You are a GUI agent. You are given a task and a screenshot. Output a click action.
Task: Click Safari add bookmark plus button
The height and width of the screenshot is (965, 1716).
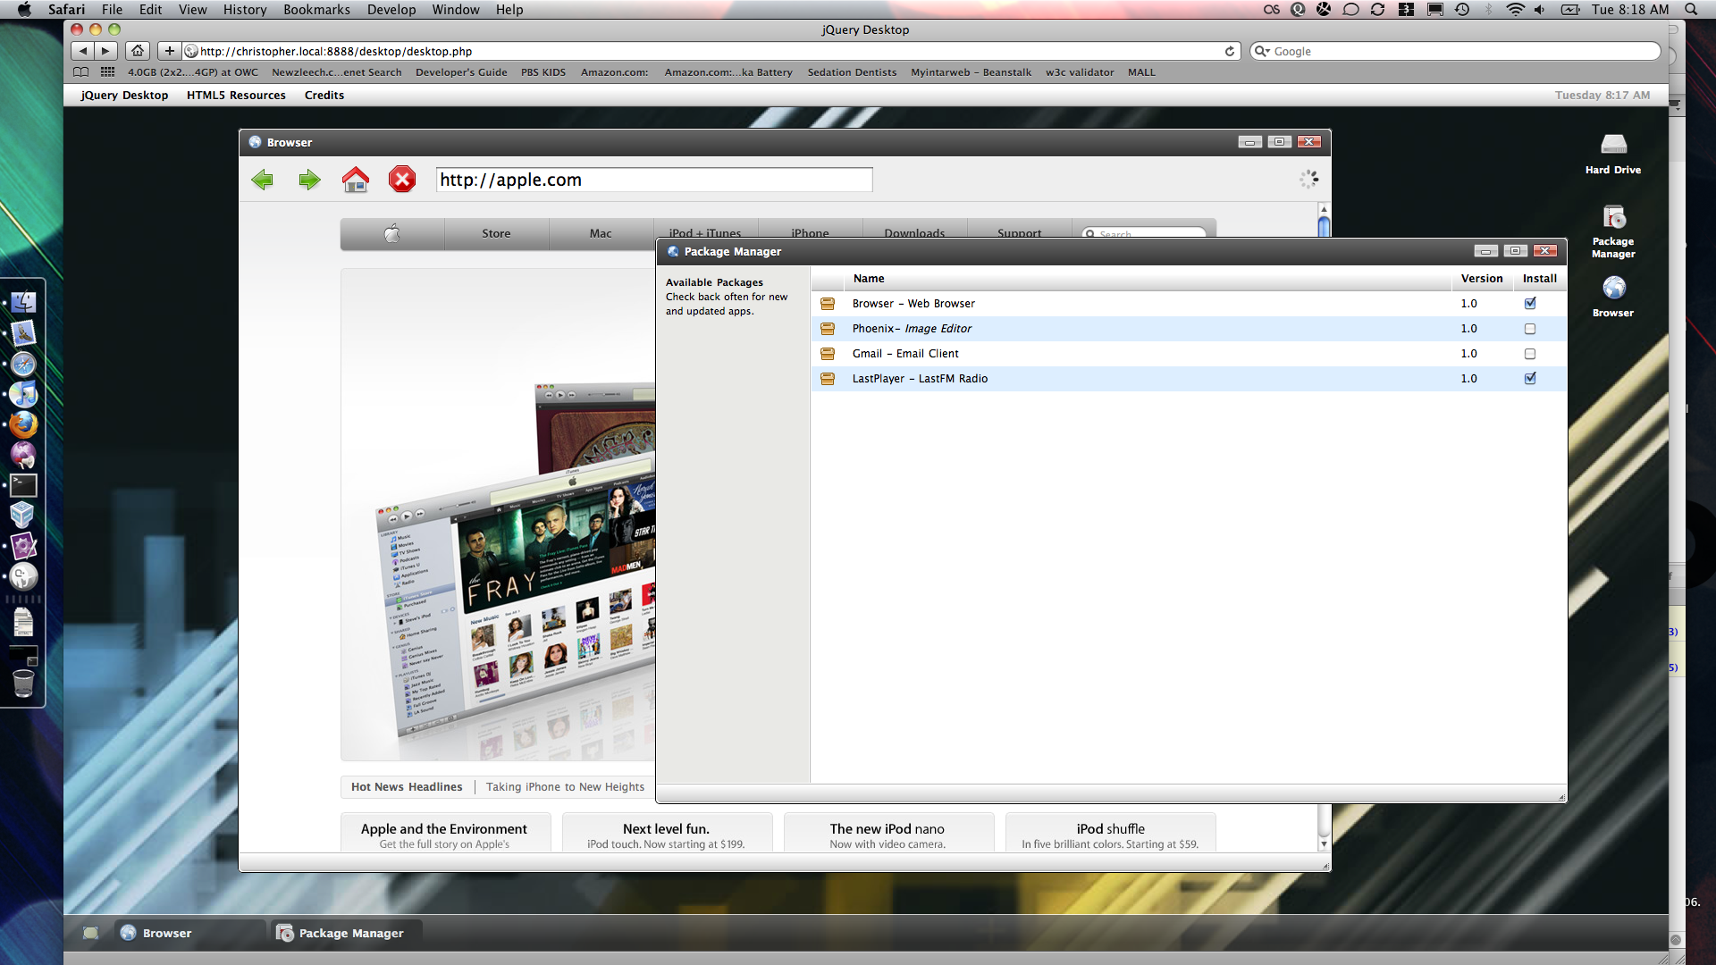(169, 51)
